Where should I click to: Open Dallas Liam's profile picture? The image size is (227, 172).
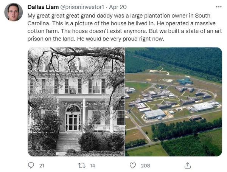[x=14, y=12]
